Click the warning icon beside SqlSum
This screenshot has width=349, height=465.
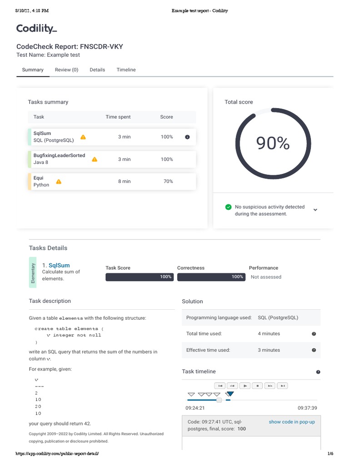point(83,137)
